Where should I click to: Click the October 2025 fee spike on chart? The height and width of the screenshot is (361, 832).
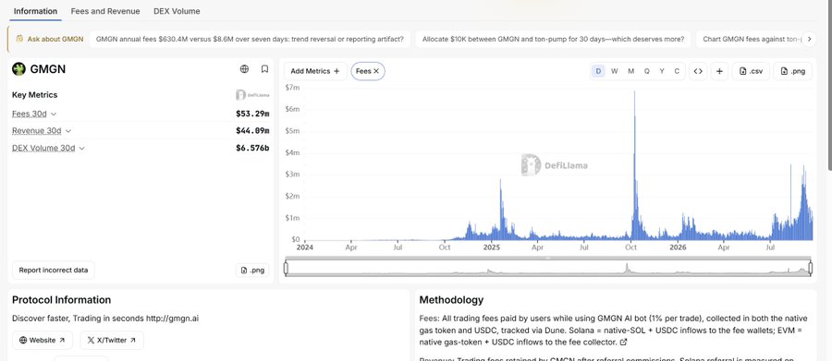[634, 164]
